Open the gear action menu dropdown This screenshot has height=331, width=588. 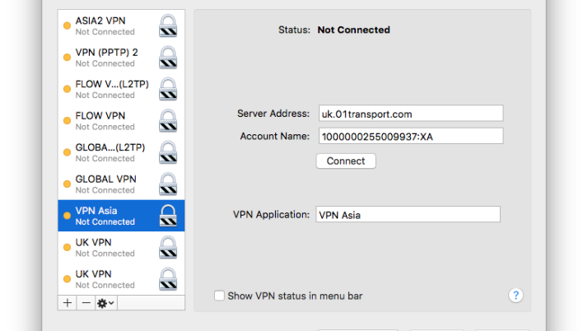click(106, 303)
